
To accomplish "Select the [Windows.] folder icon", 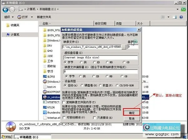I will (x=45, y=41).
